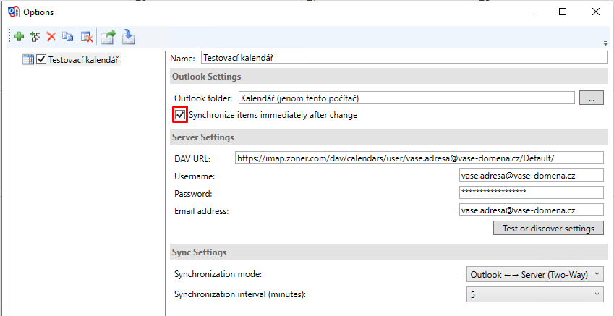
Task: Add multiple profiles icon
Action: (35, 37)
